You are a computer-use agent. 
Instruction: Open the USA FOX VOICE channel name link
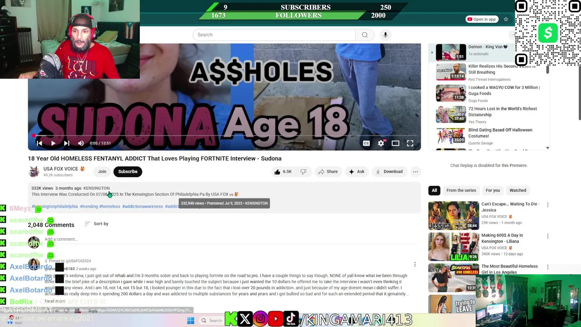[x=61, y=169]
